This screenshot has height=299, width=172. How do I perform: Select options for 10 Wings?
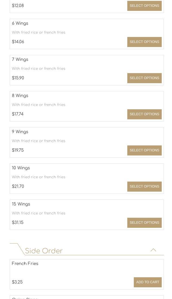tap(144, 186)
